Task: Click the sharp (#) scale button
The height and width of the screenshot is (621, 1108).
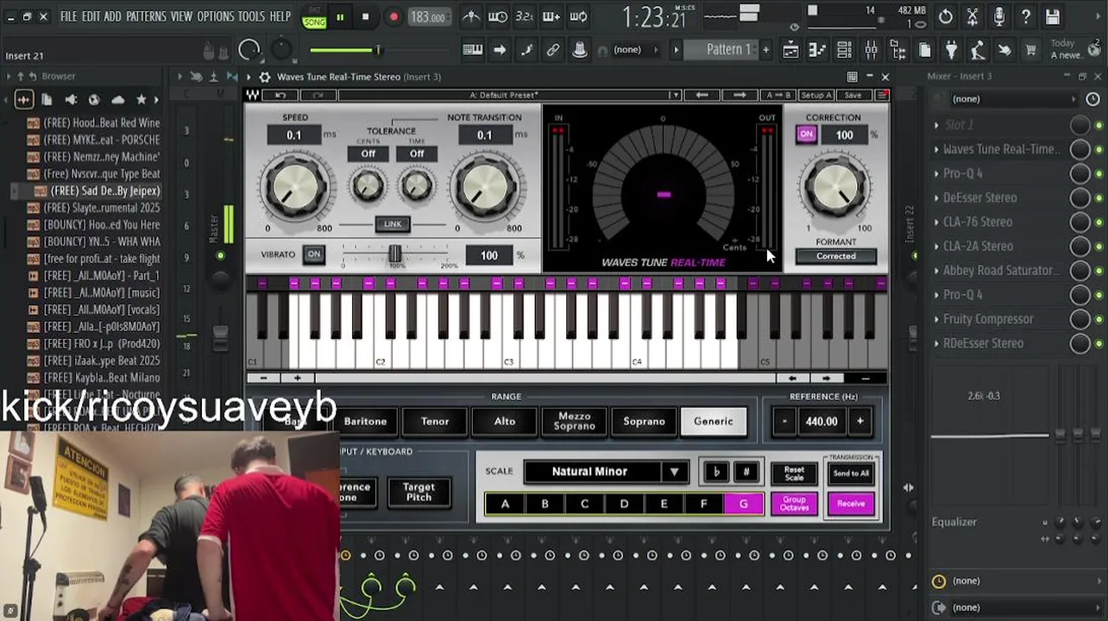Action: [746, 472]
